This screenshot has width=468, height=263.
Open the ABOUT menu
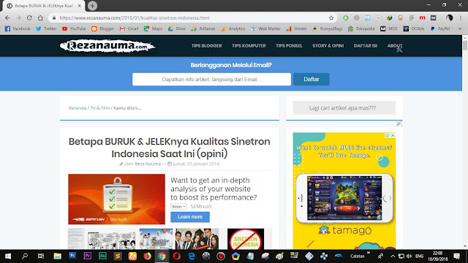pyautogui.click(x=395, y=45)
